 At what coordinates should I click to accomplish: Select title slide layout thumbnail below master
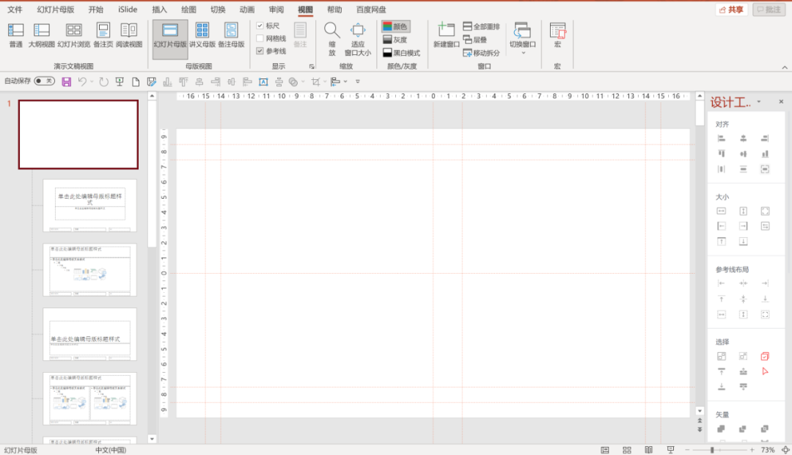click(x=90, y=205)
